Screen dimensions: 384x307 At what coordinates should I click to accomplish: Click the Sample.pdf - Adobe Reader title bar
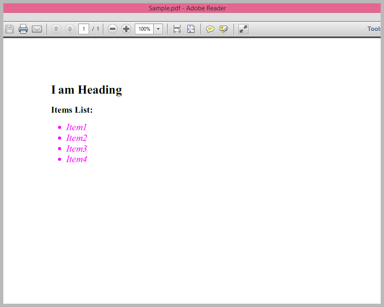pyautogui.click(x=192, y=8)
